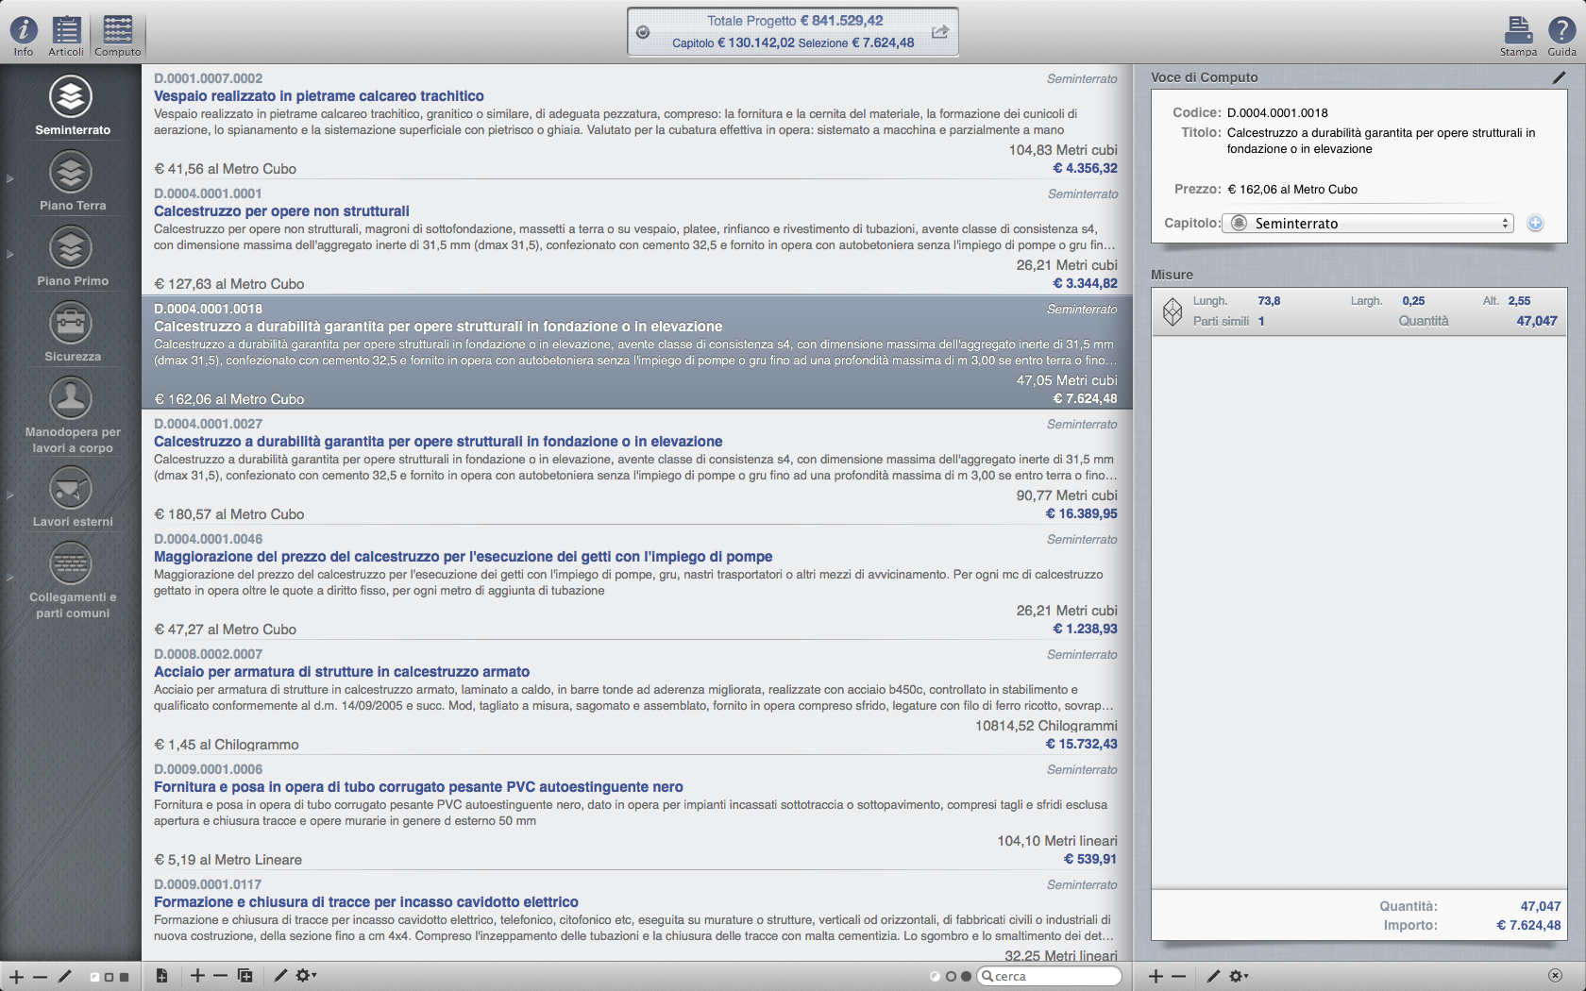Open the gear actions menu under Misure panel
This screenshot has width=1586, height=991.
point(1239,976)
